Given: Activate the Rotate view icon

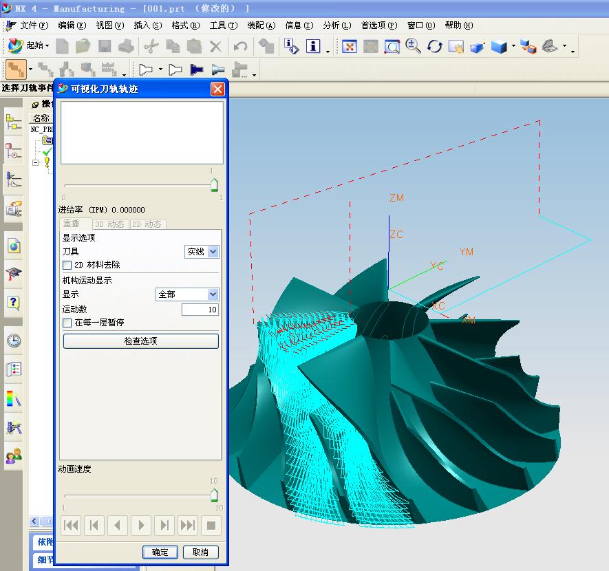Looking at the screenshot, I should point(435,47).
